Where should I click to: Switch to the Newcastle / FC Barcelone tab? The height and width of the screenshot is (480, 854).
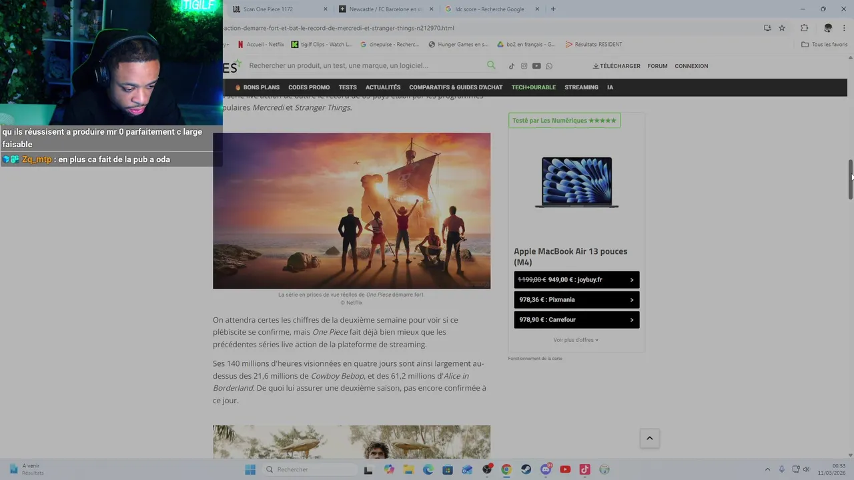click(x=385, y=9)
